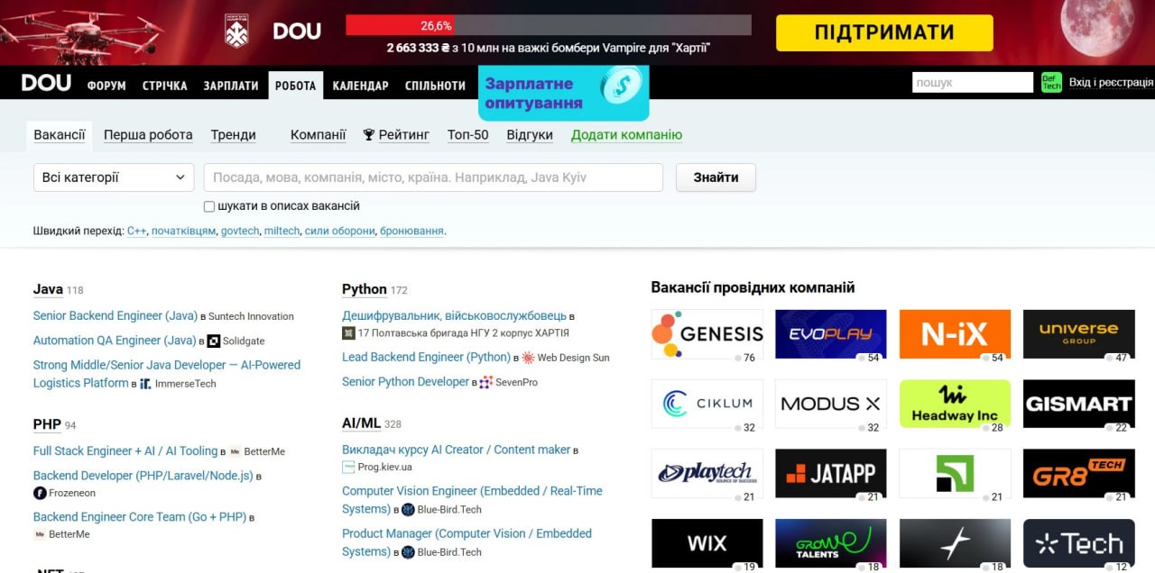Open the Wix company logo tile
The width and height of the screenshot is (1155, 573).
coord(707,542)
